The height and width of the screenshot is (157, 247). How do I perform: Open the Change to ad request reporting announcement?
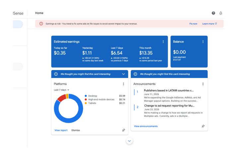click(169, 106)
